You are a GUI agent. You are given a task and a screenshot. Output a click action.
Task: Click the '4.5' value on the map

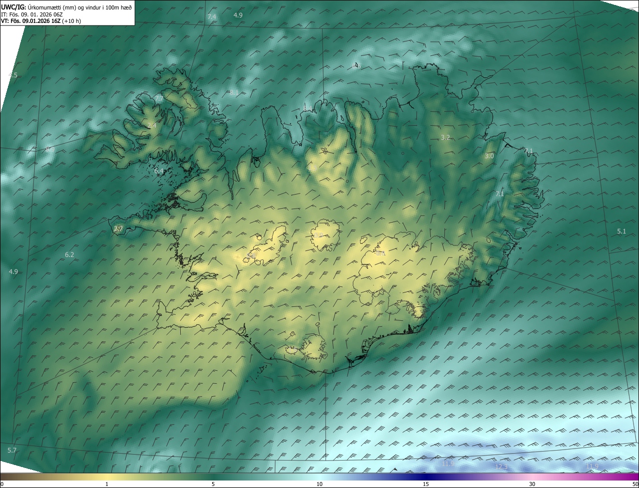point(13,75)
